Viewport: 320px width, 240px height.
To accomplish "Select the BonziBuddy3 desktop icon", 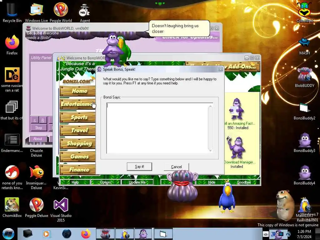I will tap(304, 142).
